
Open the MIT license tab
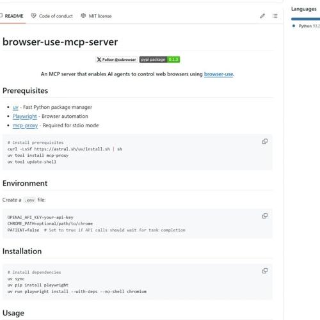(x=96, y=16)
